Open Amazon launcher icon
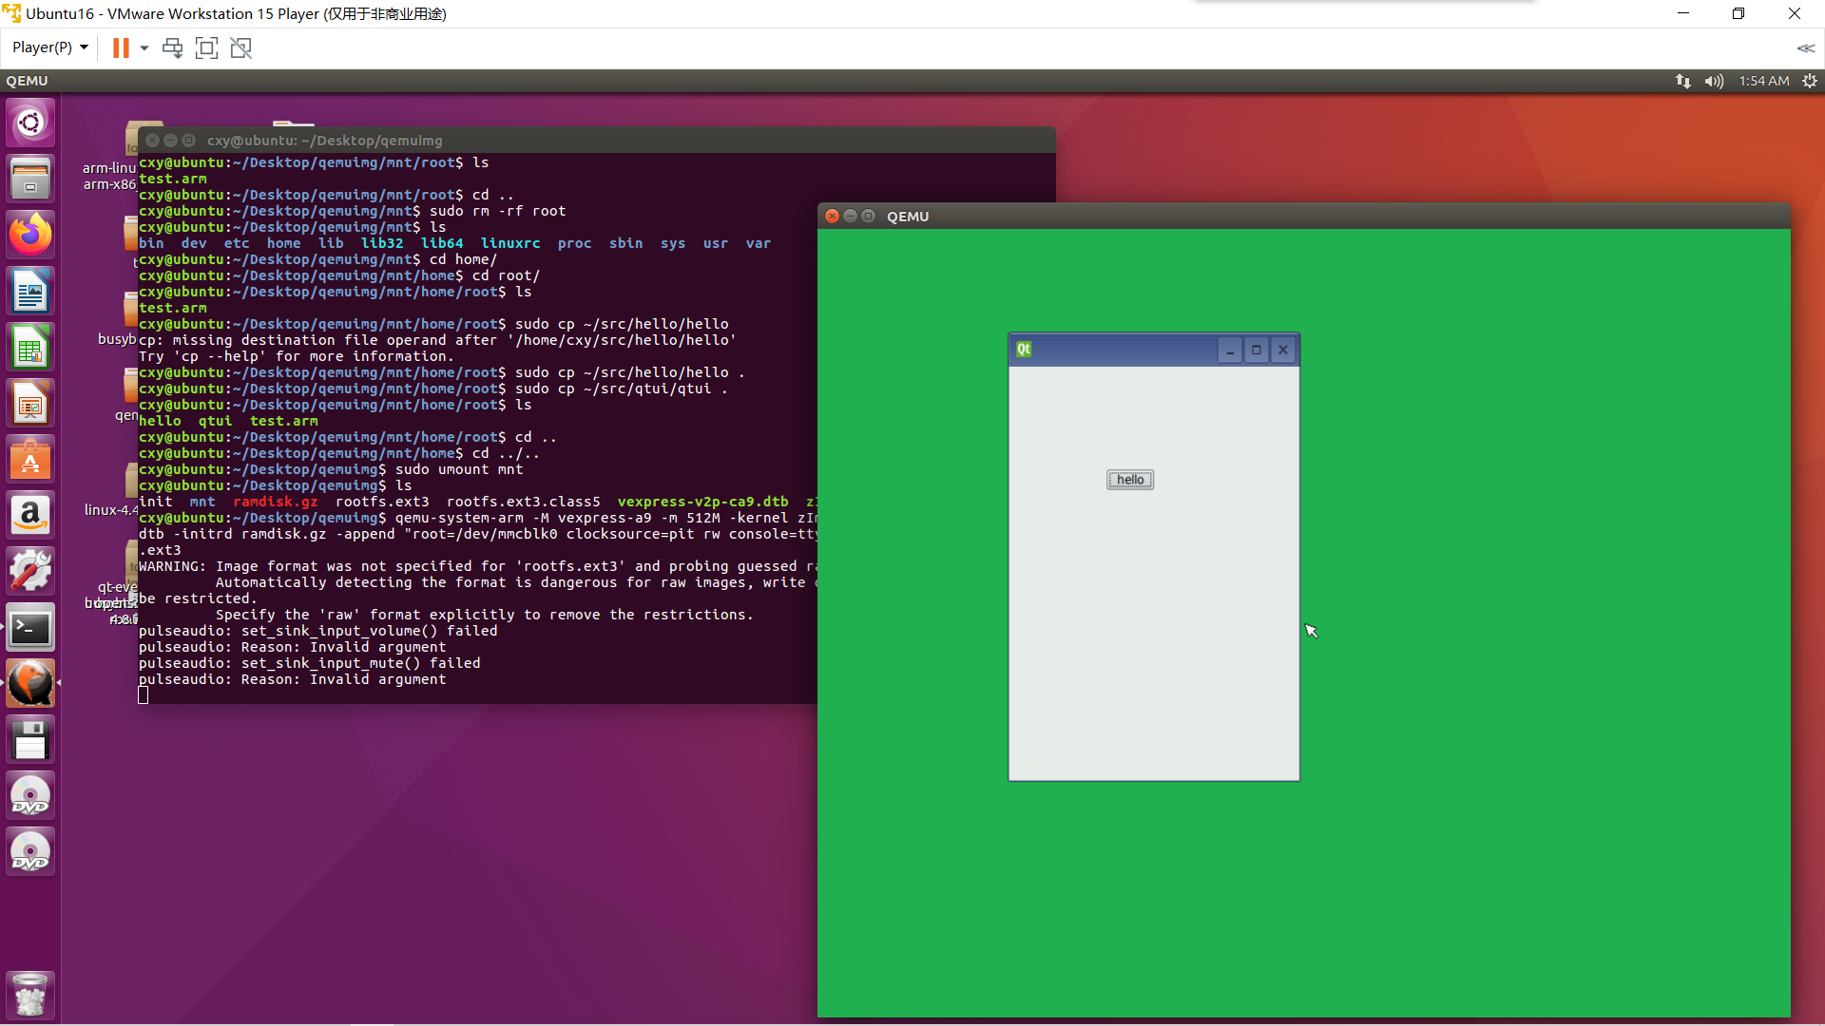The width and height of the screenshot is (1825, 1026). pyautogui.click(x=30, y=515)
